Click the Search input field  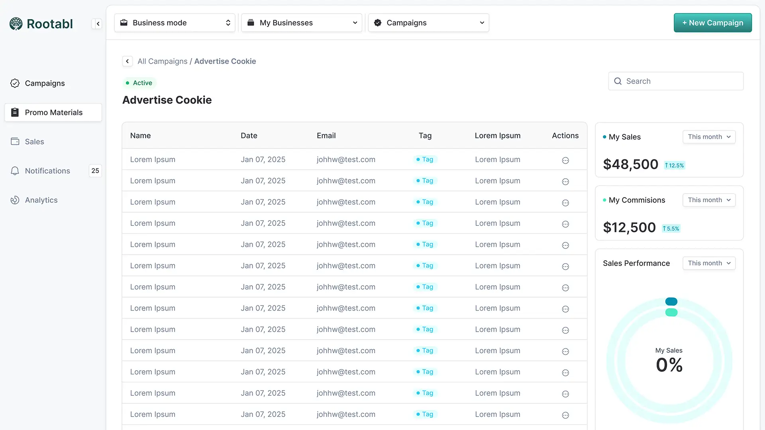681,81
